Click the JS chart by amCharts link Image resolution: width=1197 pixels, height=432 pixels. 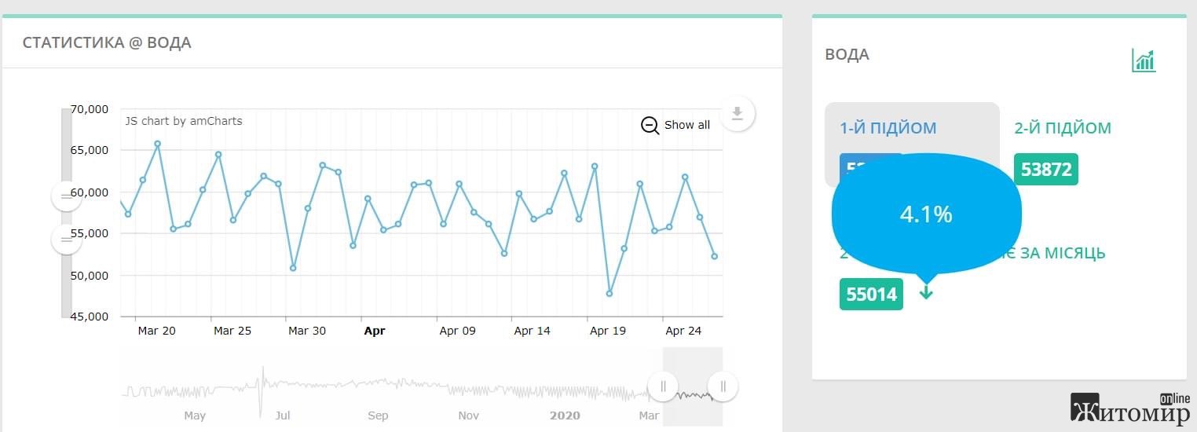(184, 121)
